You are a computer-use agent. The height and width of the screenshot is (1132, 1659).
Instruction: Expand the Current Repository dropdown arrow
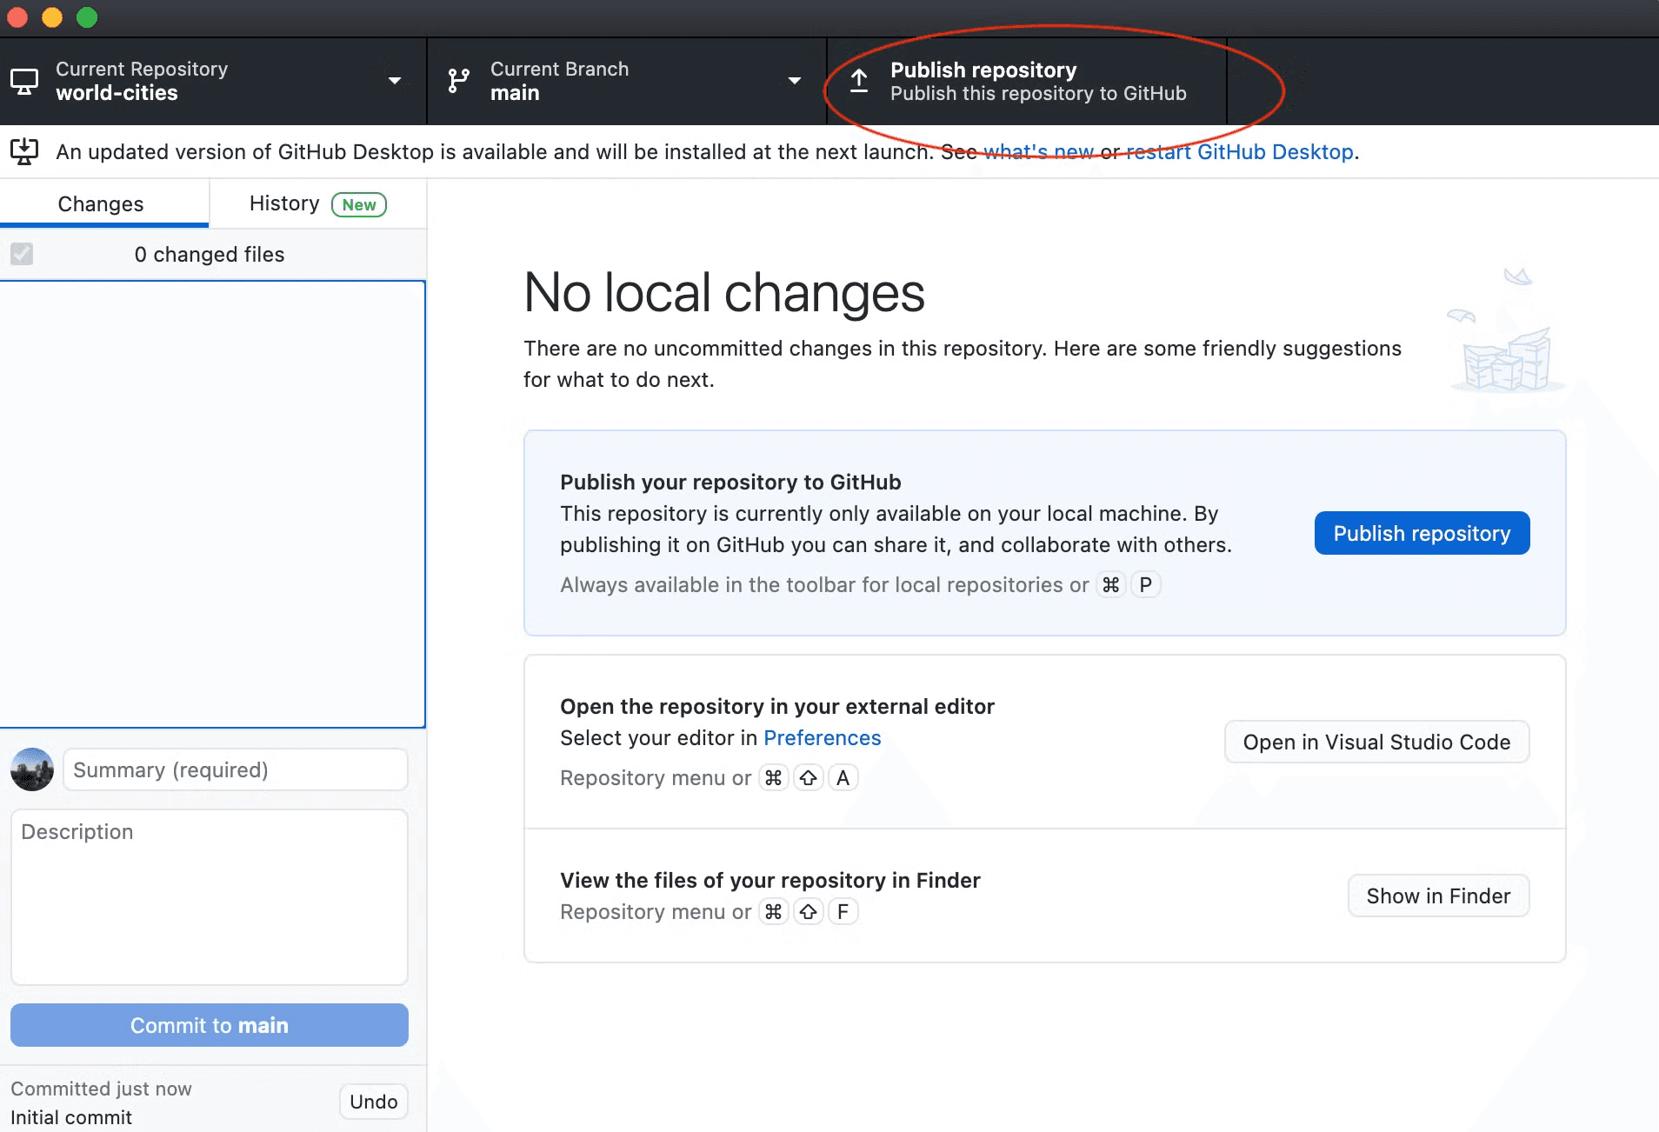(x=395, y=81)
